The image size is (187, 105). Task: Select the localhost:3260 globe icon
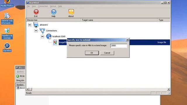(x=49, y=36)
